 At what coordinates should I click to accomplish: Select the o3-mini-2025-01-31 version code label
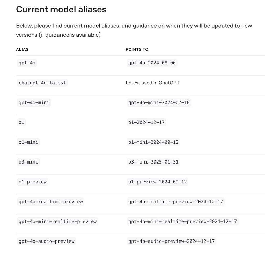(x=153, y=162)
